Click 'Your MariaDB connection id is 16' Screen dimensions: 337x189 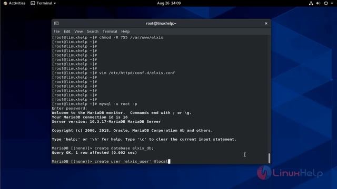(x=90, y=117)
